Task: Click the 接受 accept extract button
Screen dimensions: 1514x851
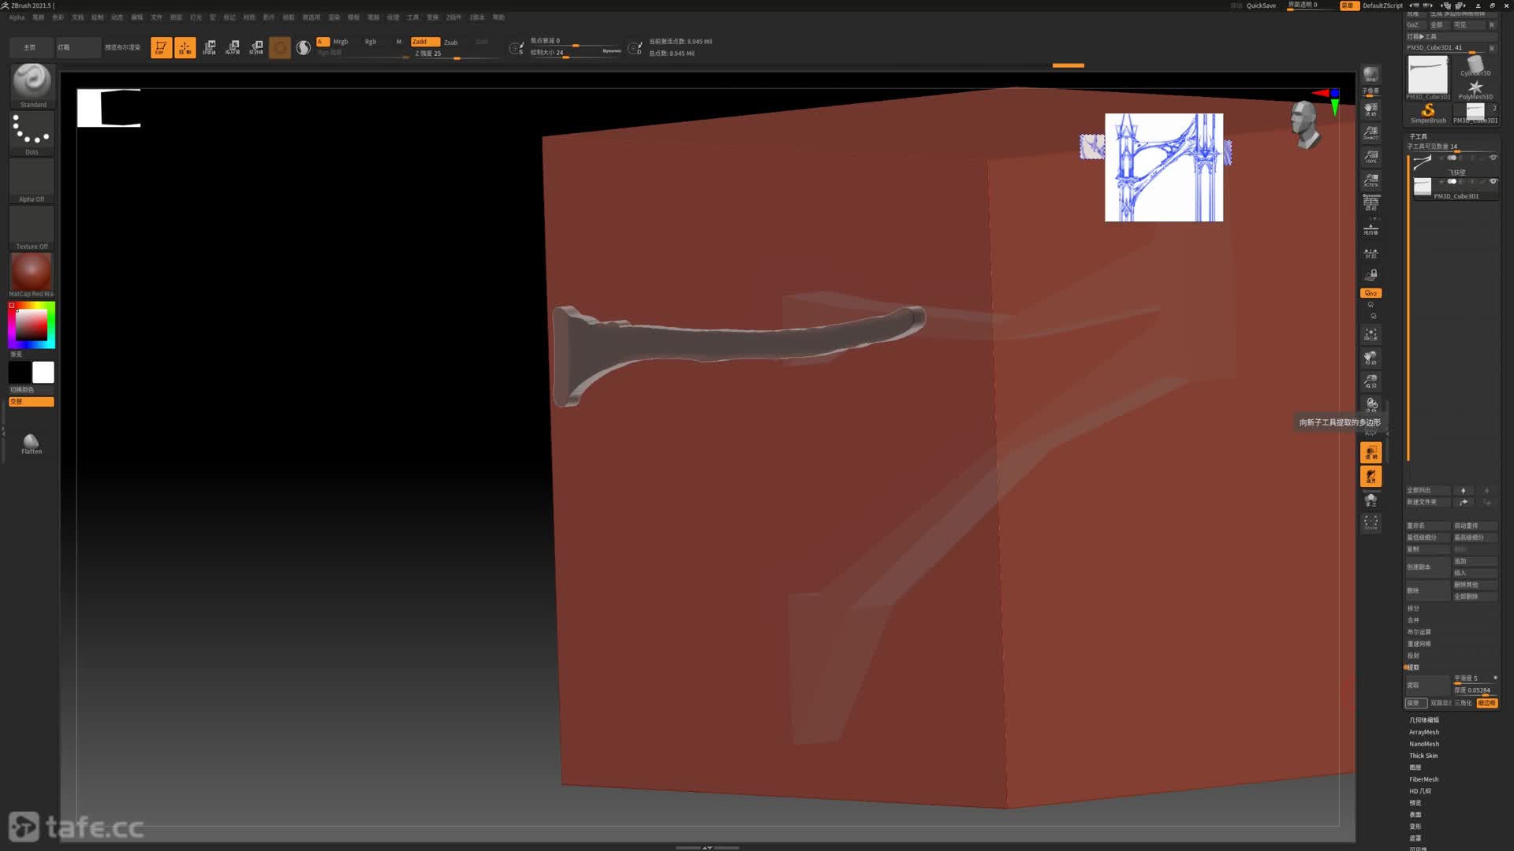Action: 1415,703
